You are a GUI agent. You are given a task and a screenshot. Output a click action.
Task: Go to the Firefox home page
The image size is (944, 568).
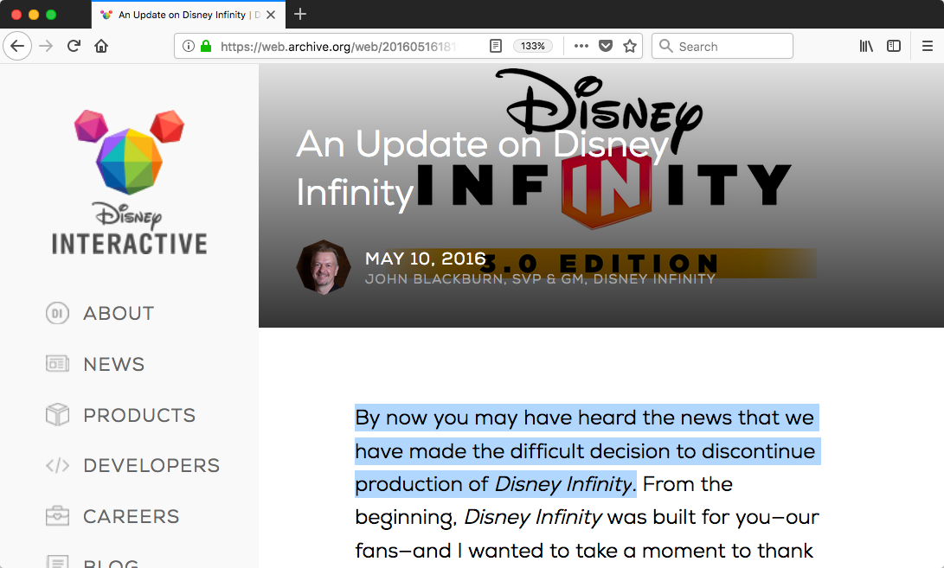pyautogui.click(x=101, y=46)
